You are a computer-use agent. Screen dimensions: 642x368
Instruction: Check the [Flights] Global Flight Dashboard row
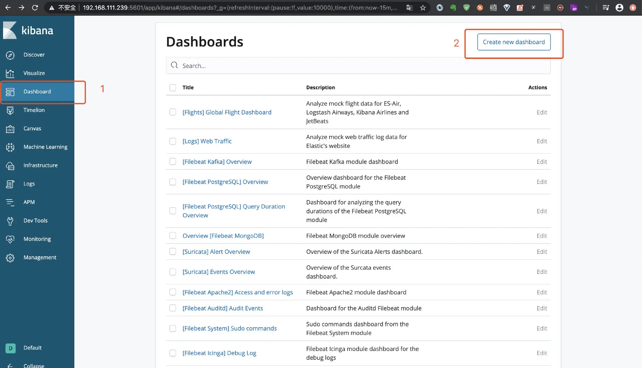click(173, 112)
